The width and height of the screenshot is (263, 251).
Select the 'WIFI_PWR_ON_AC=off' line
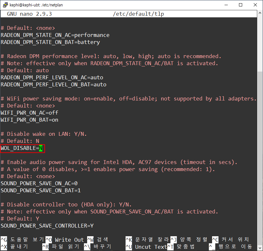pos(29,113)
